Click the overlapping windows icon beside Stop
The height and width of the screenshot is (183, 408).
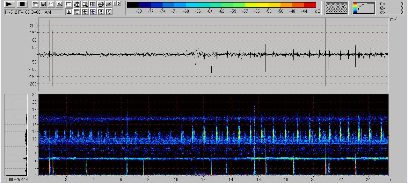(35, 4)
